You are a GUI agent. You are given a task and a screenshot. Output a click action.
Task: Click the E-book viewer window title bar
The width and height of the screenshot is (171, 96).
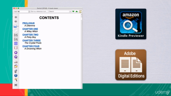coord(48,8)
